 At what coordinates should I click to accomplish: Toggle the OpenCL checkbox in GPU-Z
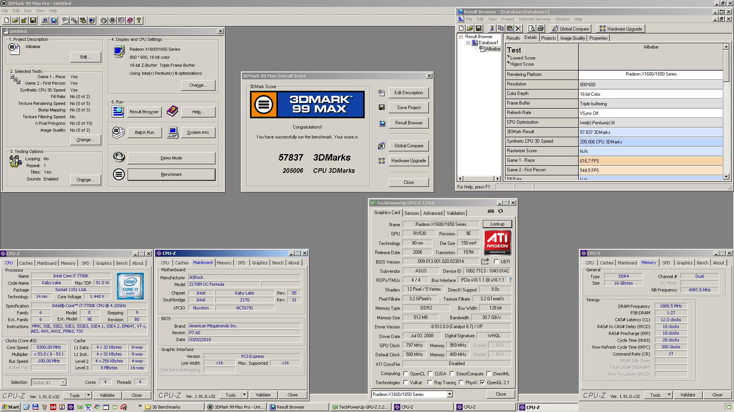pyautogui.click(x=406, y=374)
